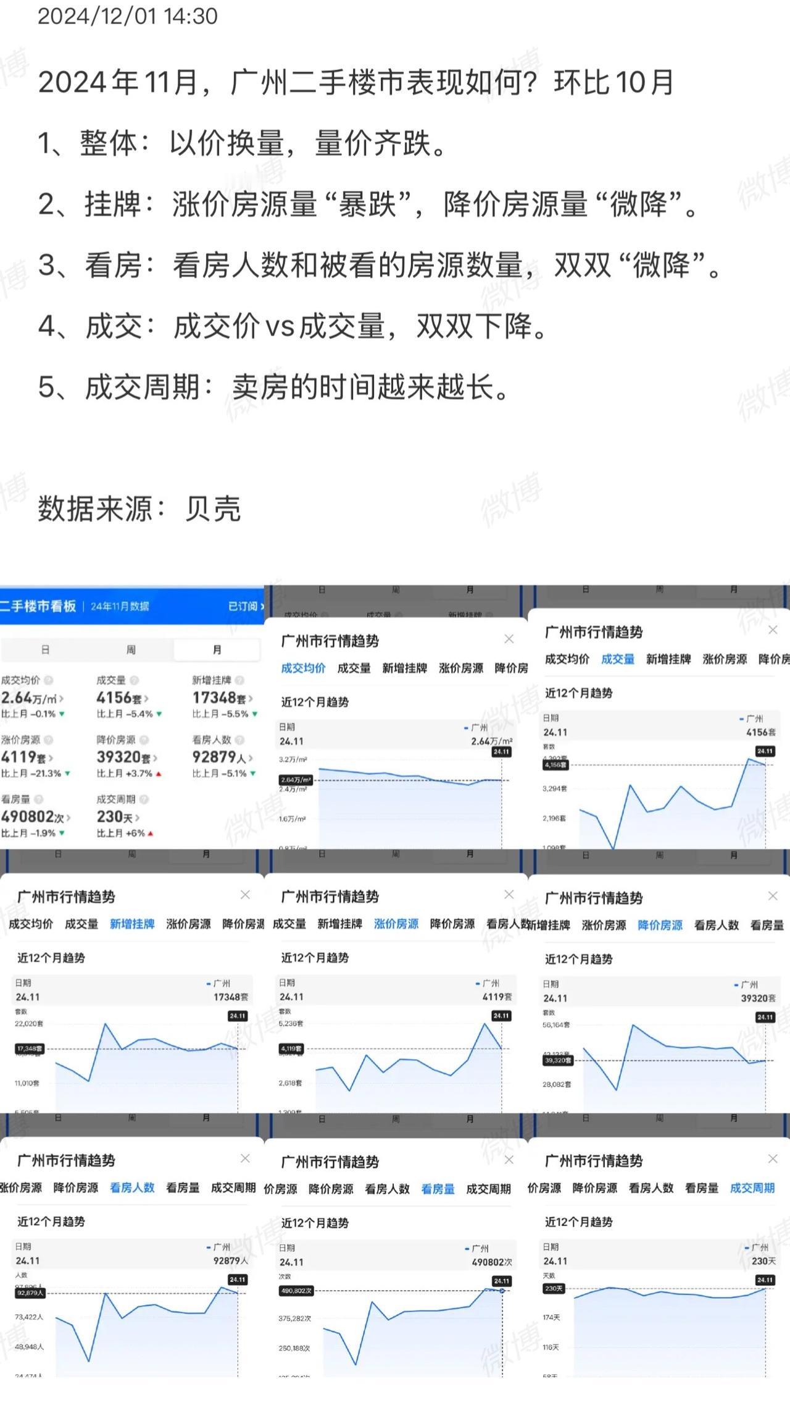Select the highlighted blue 成交量 tab
The image size is (790, 1405).
point(618,659)
